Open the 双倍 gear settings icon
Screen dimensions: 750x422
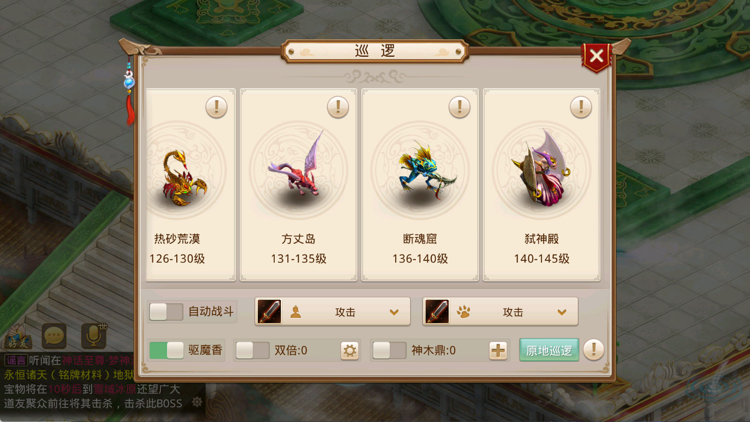[350, 350]
